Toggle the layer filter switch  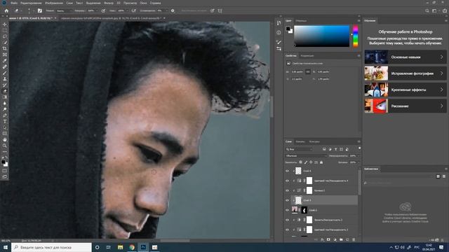click(x=359, y=148)
